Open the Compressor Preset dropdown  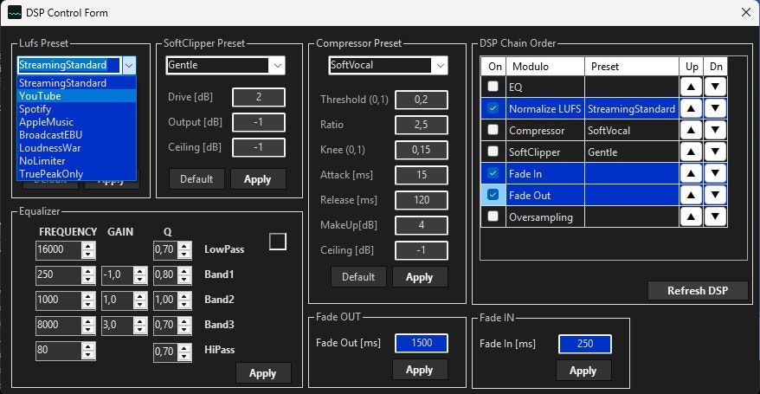click(x=440, y=66)
